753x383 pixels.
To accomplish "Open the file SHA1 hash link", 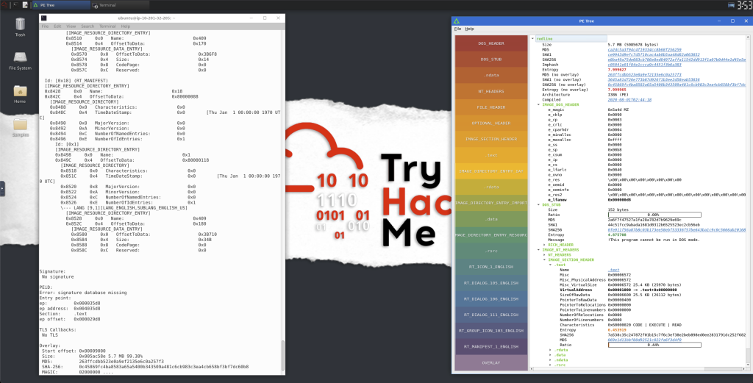I will (x=654, y=54).
